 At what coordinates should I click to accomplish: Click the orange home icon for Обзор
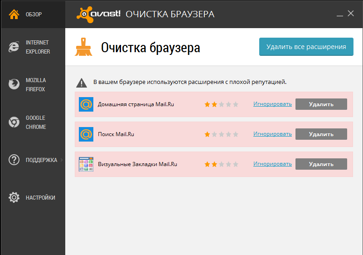(14, 15)
